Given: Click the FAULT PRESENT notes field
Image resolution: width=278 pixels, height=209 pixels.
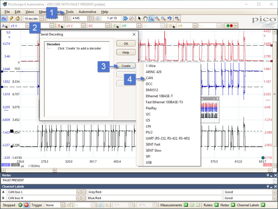Looking at the screenshot, I should click(137, 180).
